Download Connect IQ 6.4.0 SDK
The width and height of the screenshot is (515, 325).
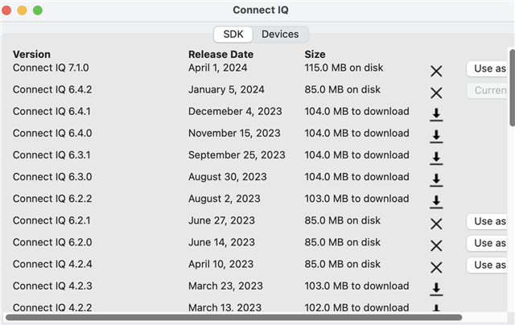(x=436, y=137)
